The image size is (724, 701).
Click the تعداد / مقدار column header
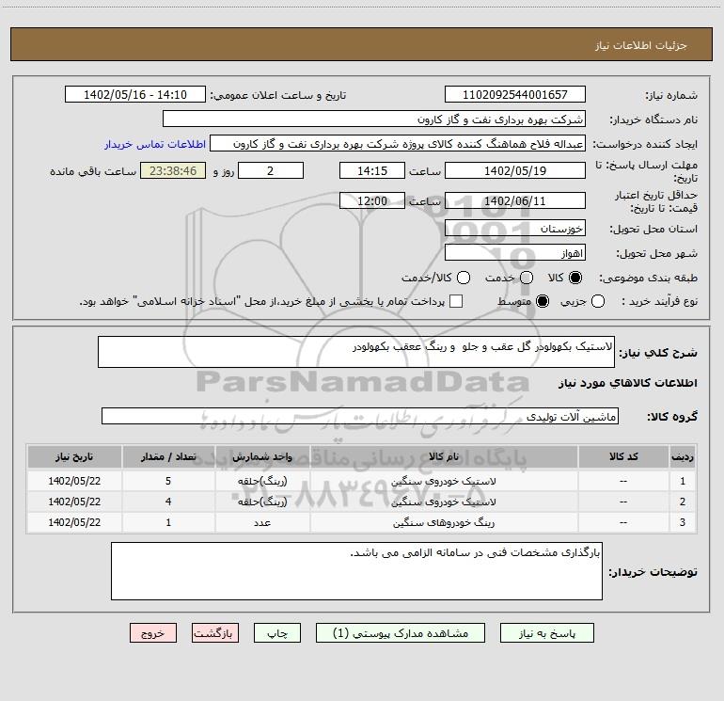point(168,456)
